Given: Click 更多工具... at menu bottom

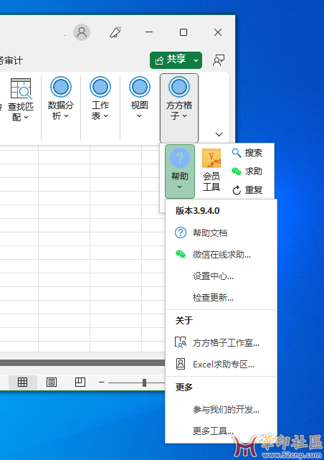Looking at the screenshot, I should coord(221,431).
